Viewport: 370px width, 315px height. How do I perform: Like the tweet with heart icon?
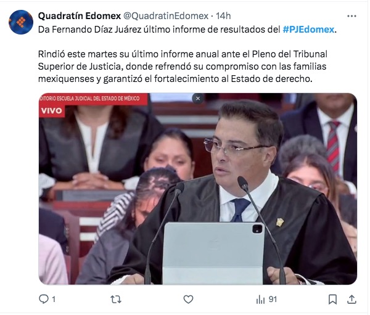click(x=188, y=300)
